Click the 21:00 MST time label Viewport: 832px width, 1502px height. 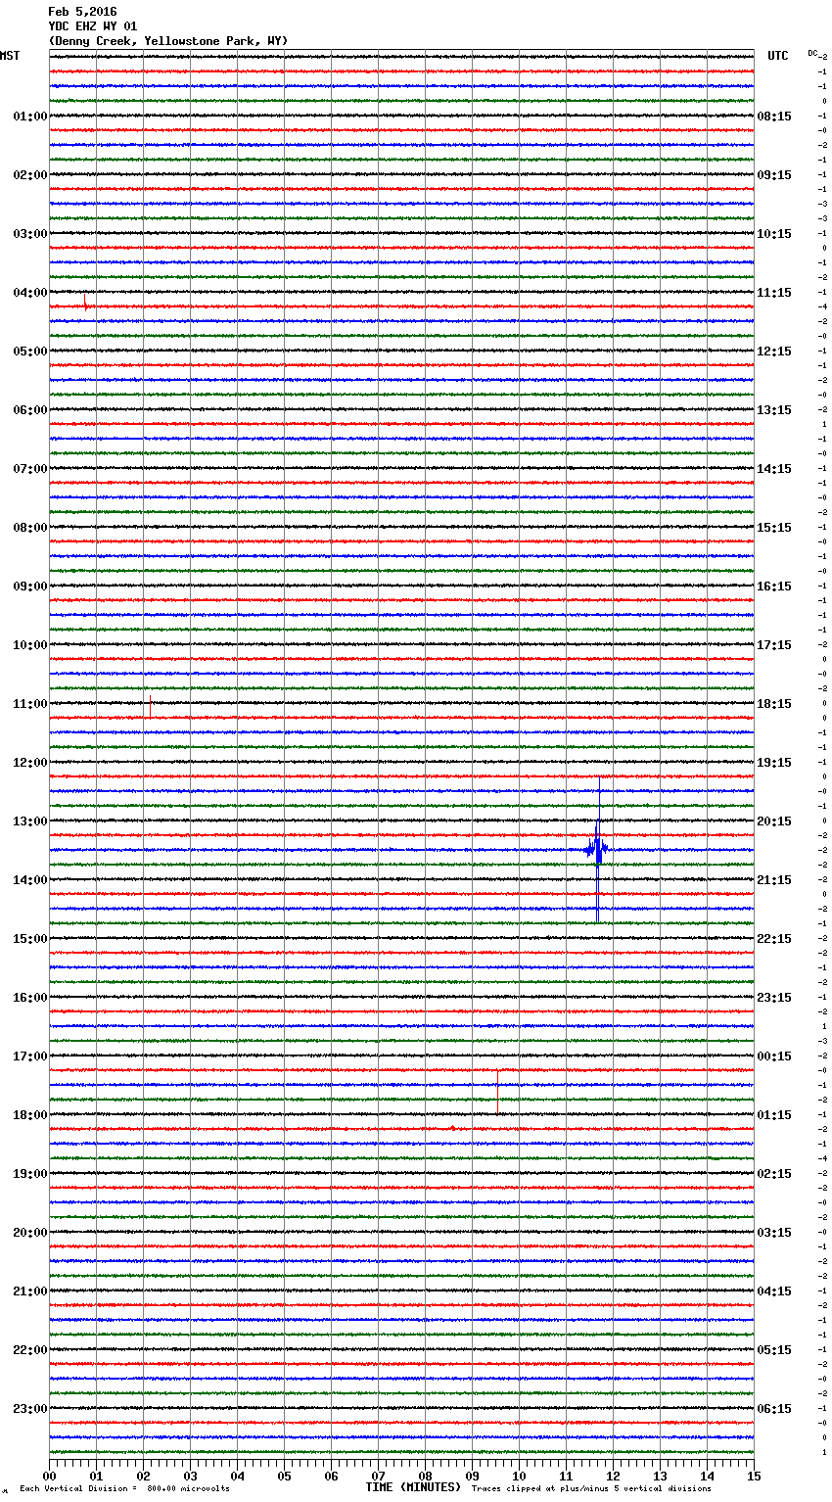(x=30, y=1291)
